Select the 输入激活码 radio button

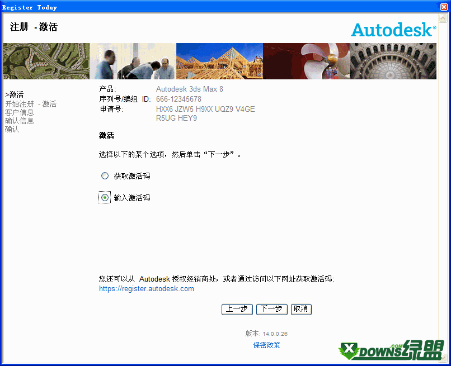105,198
